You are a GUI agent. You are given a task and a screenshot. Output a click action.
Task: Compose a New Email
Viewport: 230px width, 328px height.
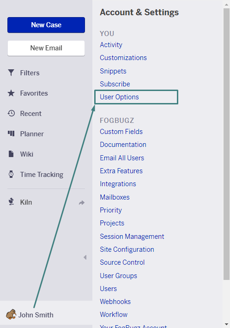coord(46,48)
